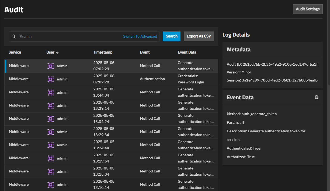
Task: Sort by the Service column header
Action: [15, 52]
